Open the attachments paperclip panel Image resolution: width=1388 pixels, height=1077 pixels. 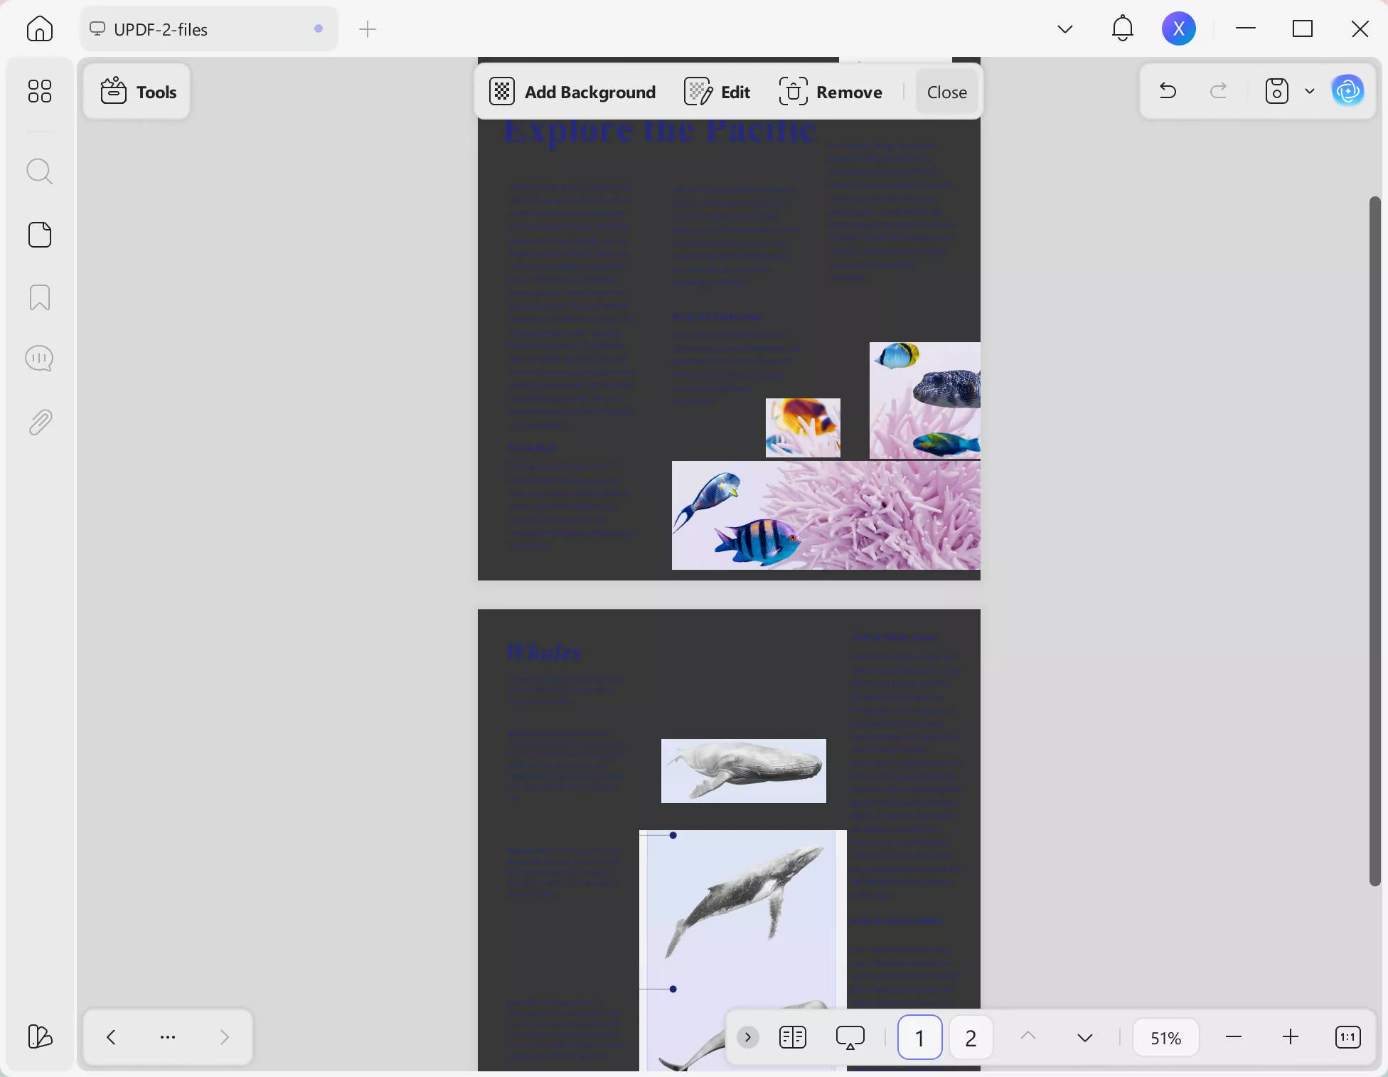coord(39,423)
